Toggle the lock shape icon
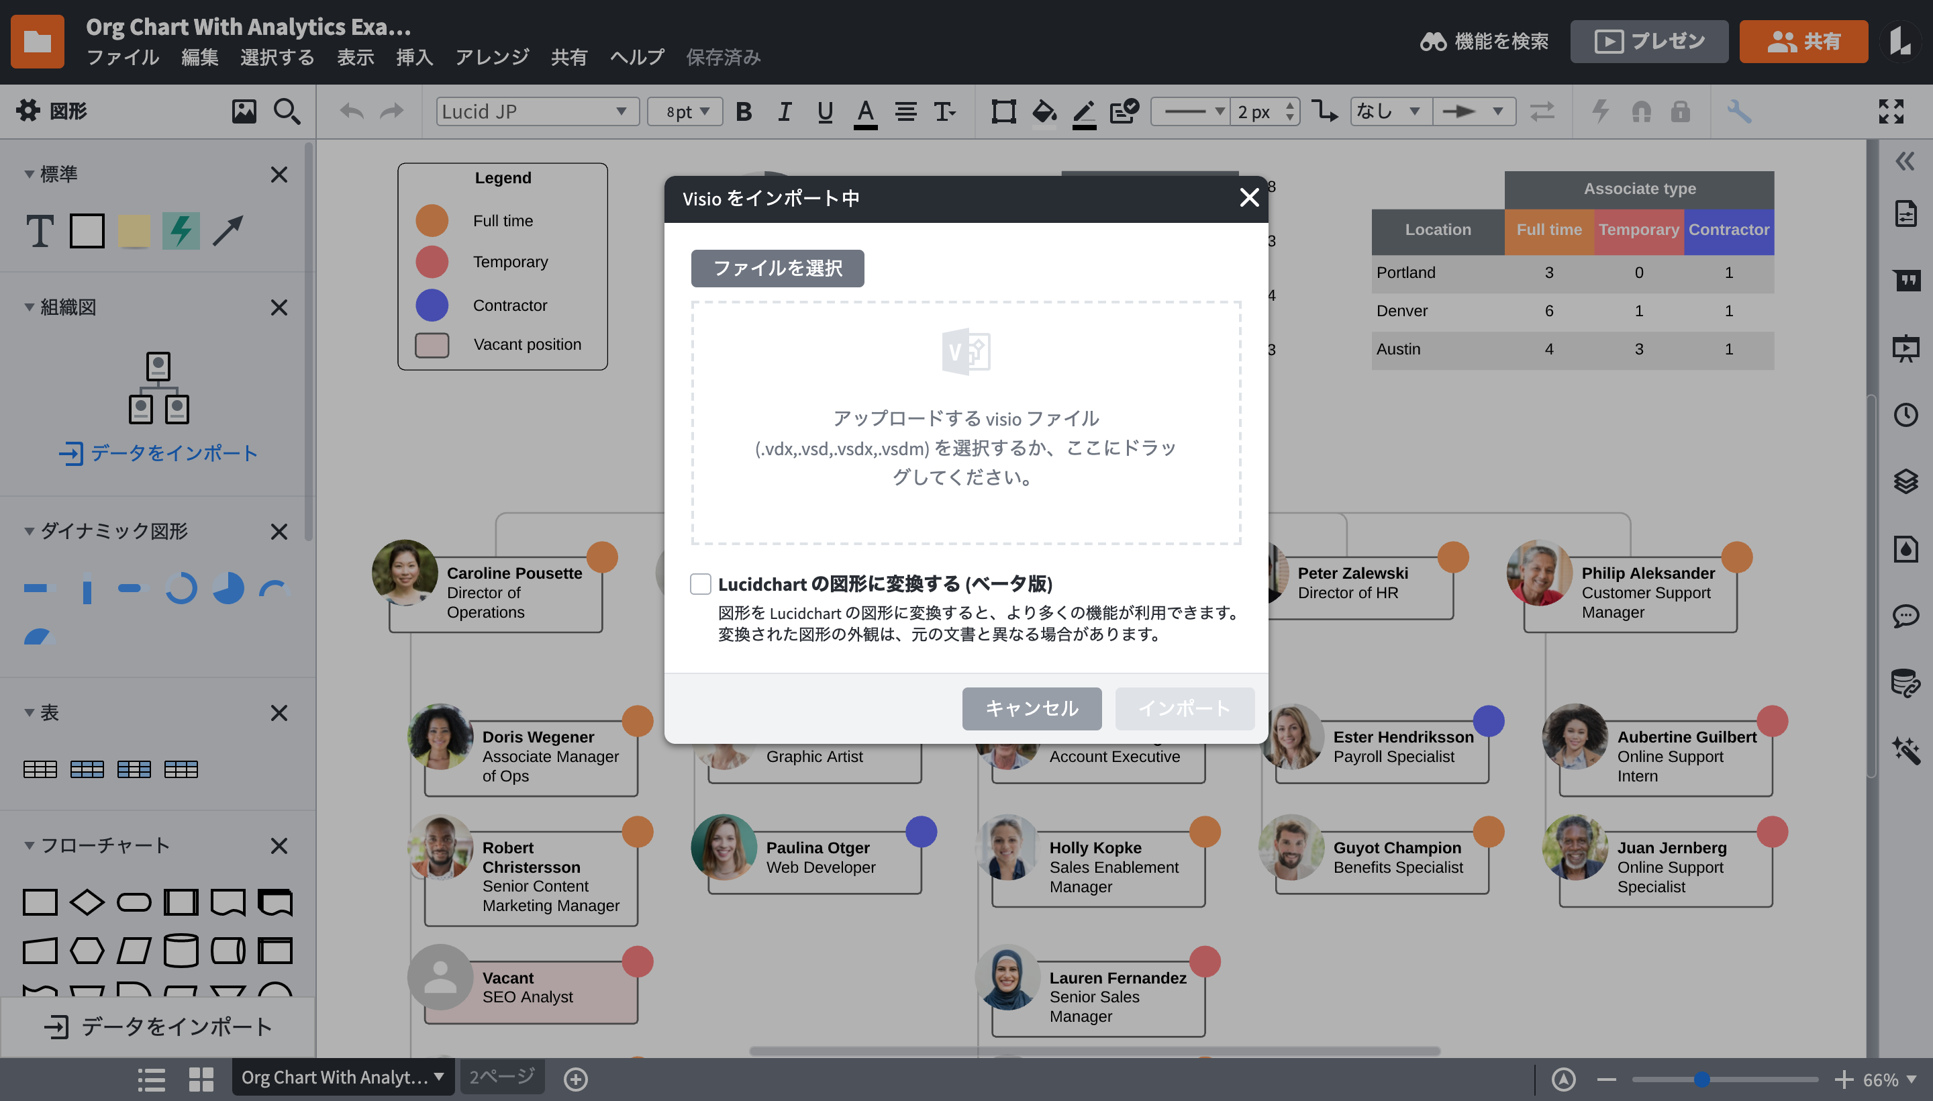The height and width of the screenshot is (1101, 1933). coord(1681,111)
